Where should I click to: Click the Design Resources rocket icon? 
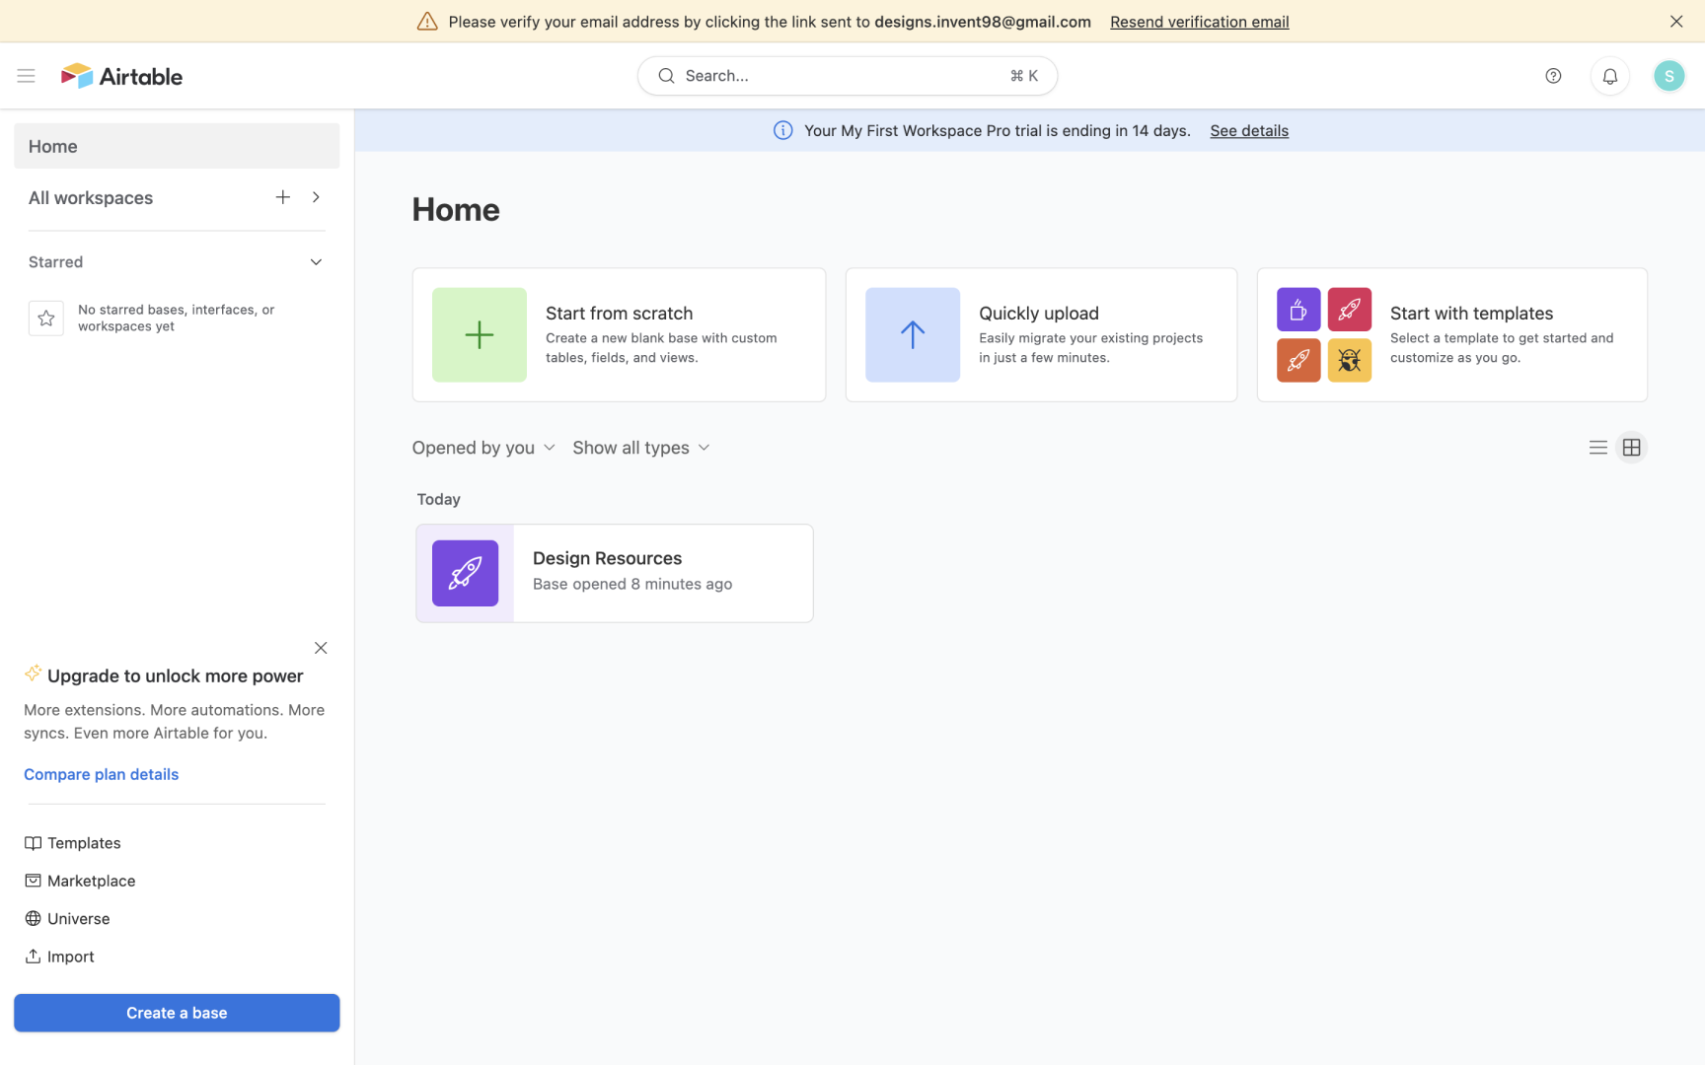464,573
